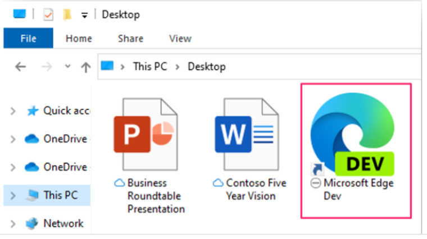The image size is (427, 239).
Task: Select the second OneDrive entry
Action: pos(65,167)
